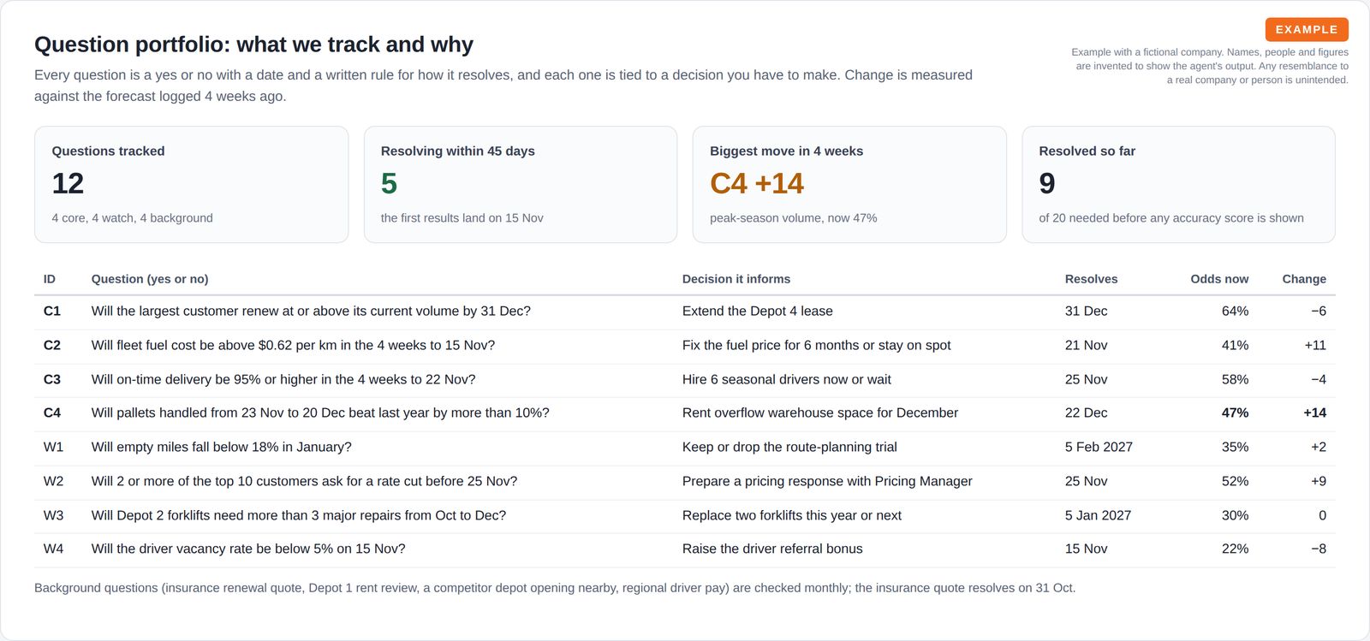Click the 15 Nov date in W4 row
This screenshot has width=1370, height=641.
[1086, 549]
